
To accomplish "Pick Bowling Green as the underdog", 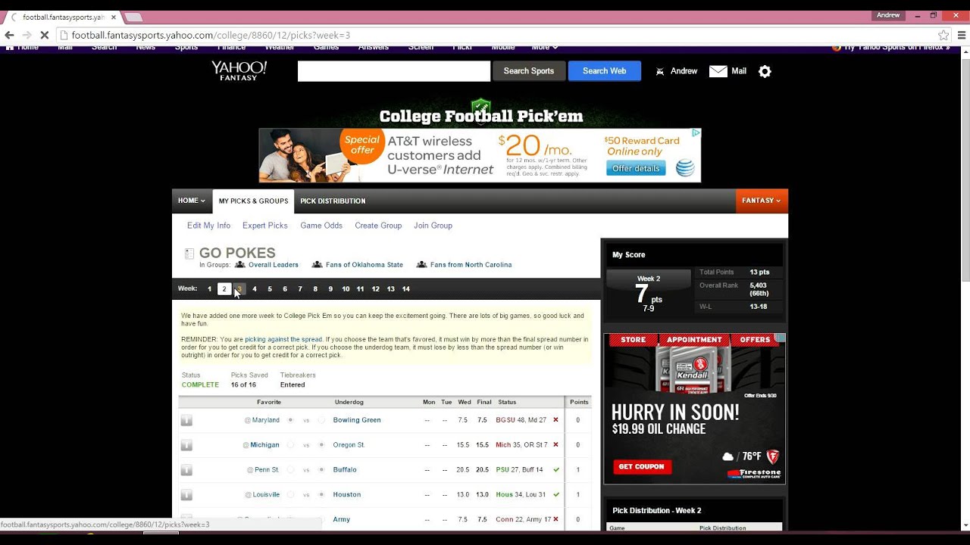I will click(321, 420).
